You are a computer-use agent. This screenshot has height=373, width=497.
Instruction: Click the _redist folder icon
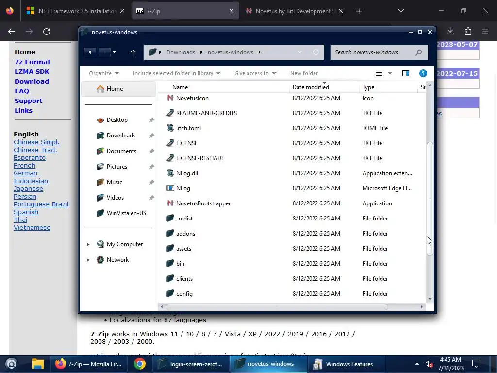170,218
